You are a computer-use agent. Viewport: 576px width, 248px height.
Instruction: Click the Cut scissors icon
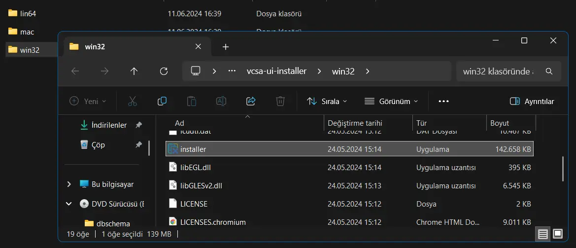pyautogui.click(x=133, y=102)
